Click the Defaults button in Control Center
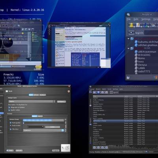Viewport: 158px width, 158px height. pyautogui.click(x=19, y=150)
